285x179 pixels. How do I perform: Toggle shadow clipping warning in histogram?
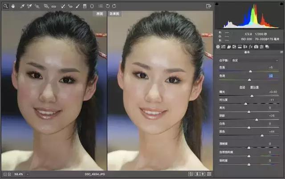pyautogui.click(x=217, y=4)
